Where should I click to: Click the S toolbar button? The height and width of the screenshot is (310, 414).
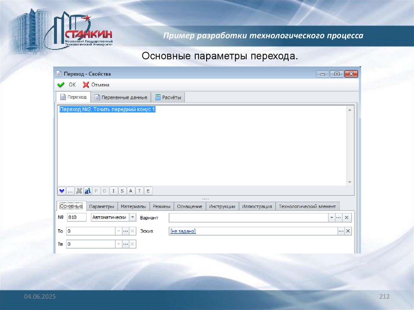pyautogui.click(x=122, y=191)
